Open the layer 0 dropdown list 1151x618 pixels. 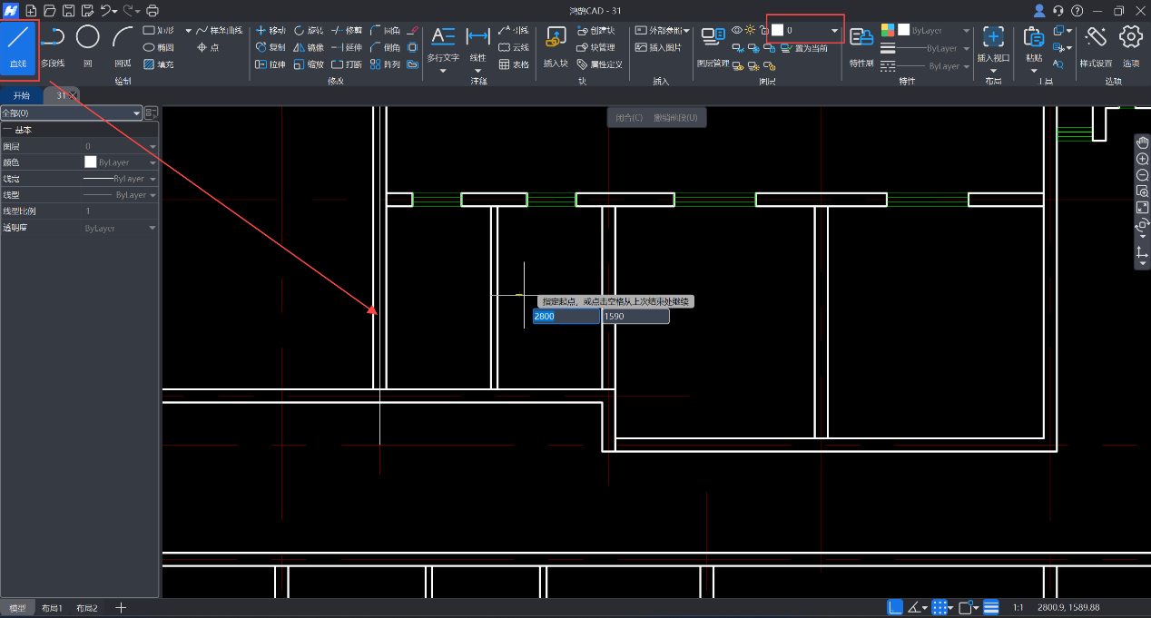point(834,31)
